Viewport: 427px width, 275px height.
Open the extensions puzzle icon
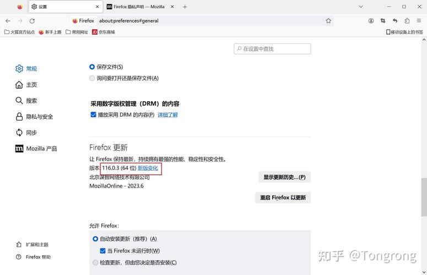(407, 21)
